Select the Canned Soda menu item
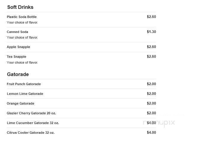 pos(17,32)
